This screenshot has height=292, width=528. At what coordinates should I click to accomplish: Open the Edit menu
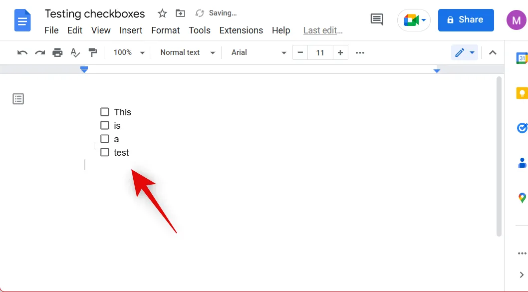point(75,30)
